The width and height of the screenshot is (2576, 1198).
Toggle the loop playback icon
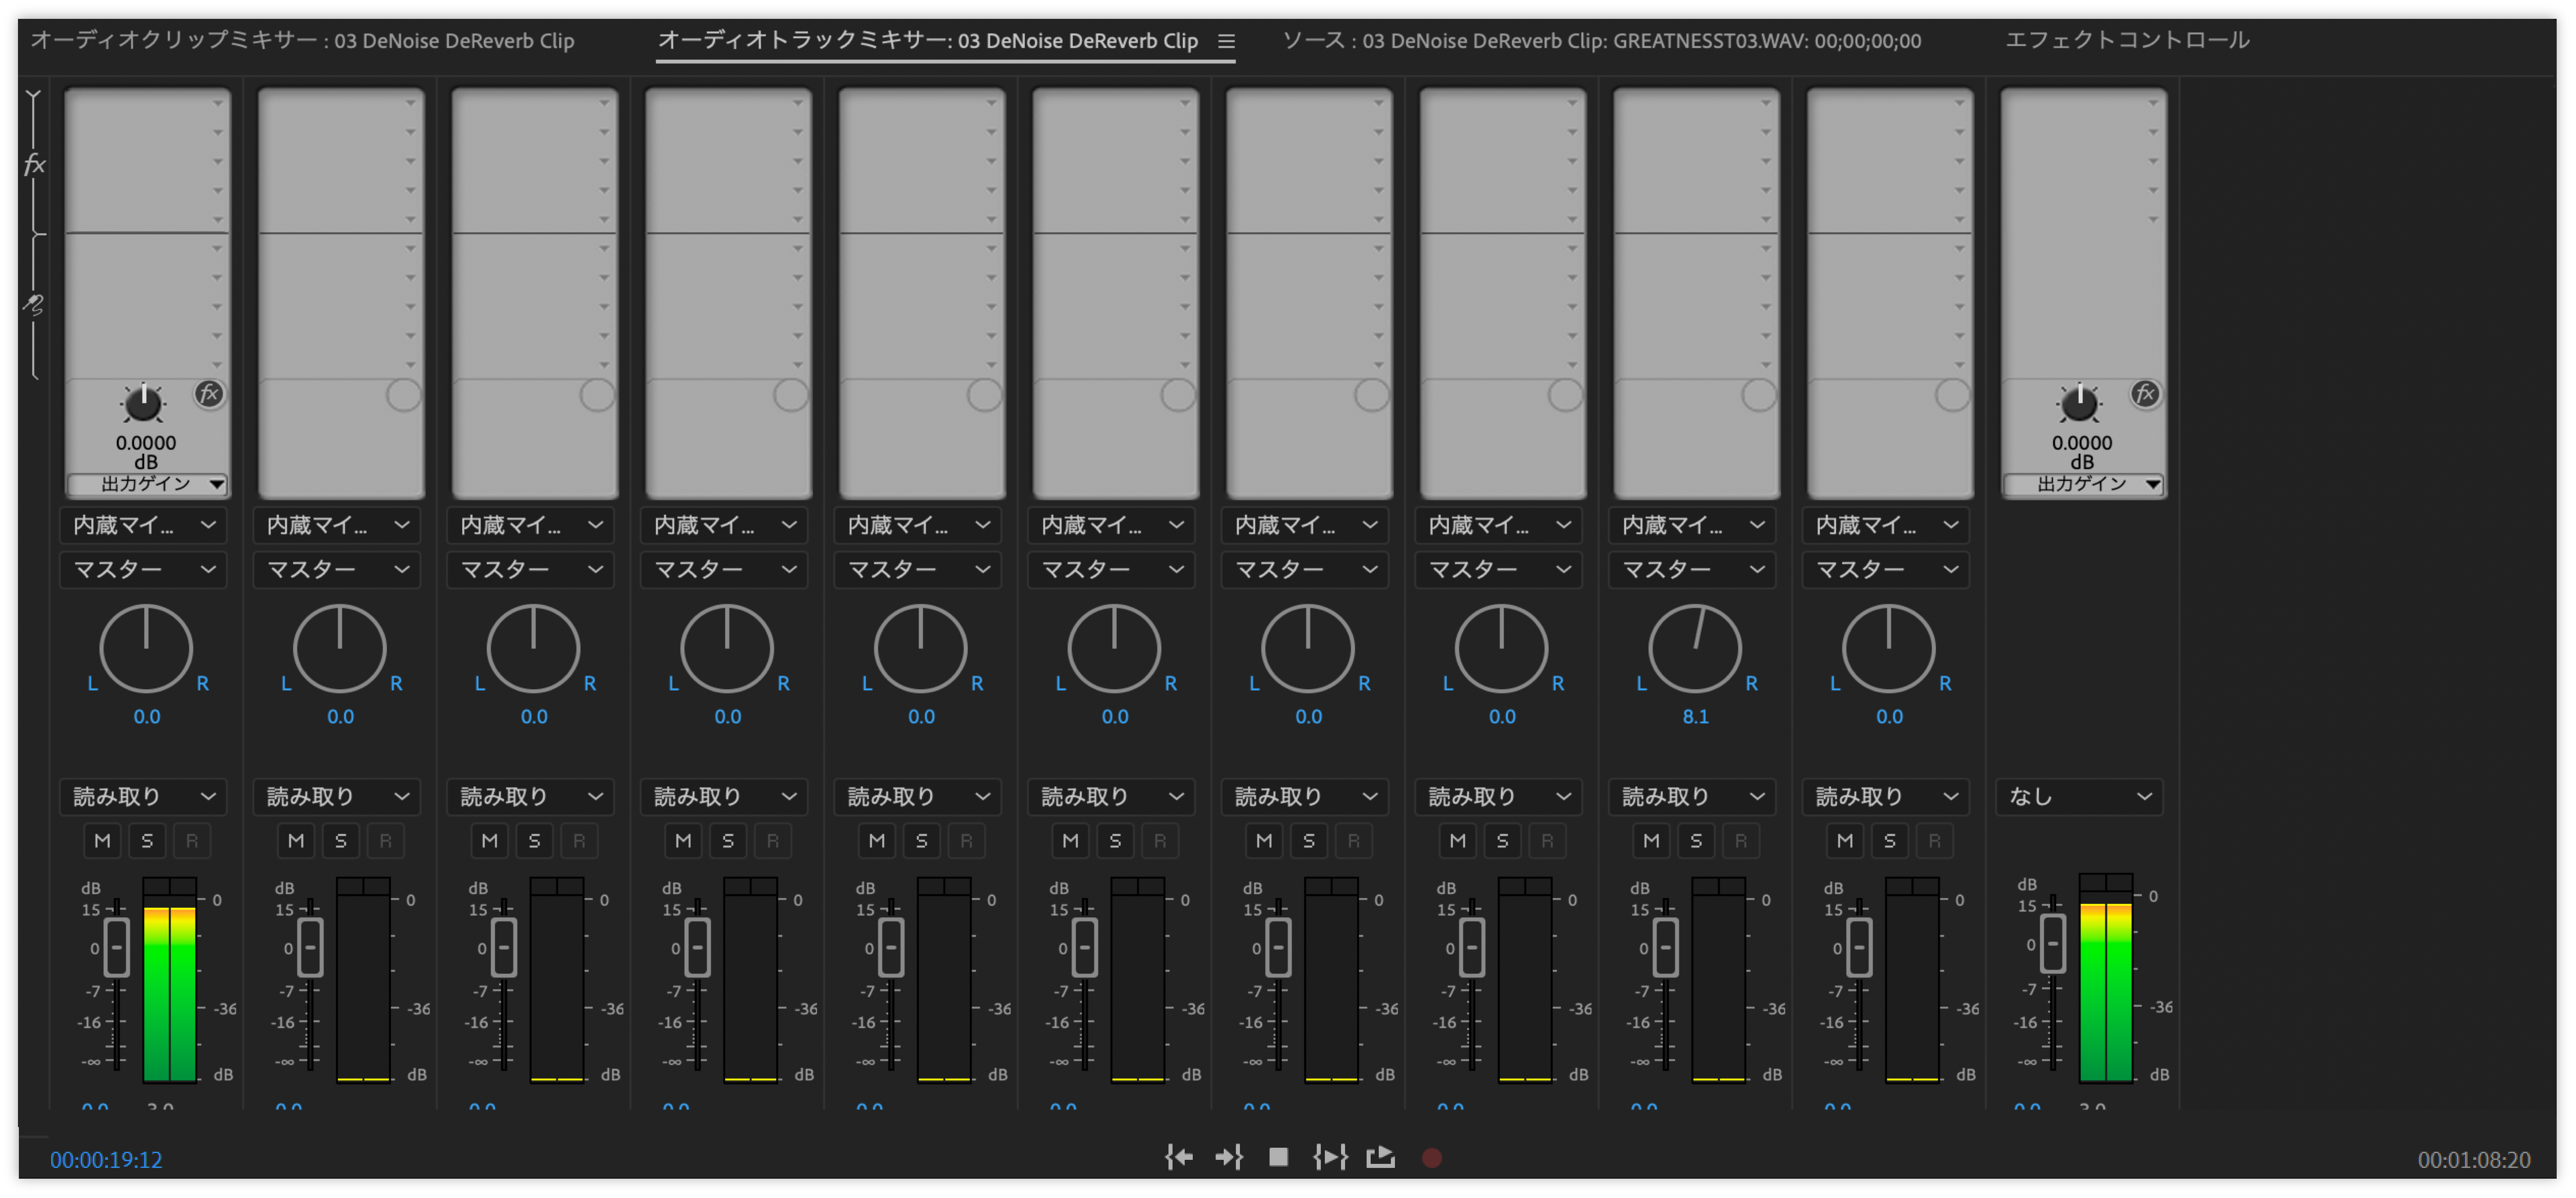(1381, 1157)
